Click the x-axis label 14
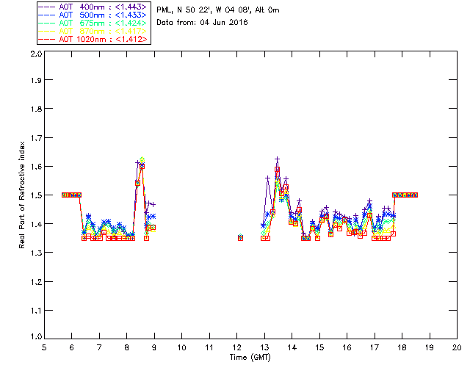This screenshot has height=376, width=470. pos(292,347)
